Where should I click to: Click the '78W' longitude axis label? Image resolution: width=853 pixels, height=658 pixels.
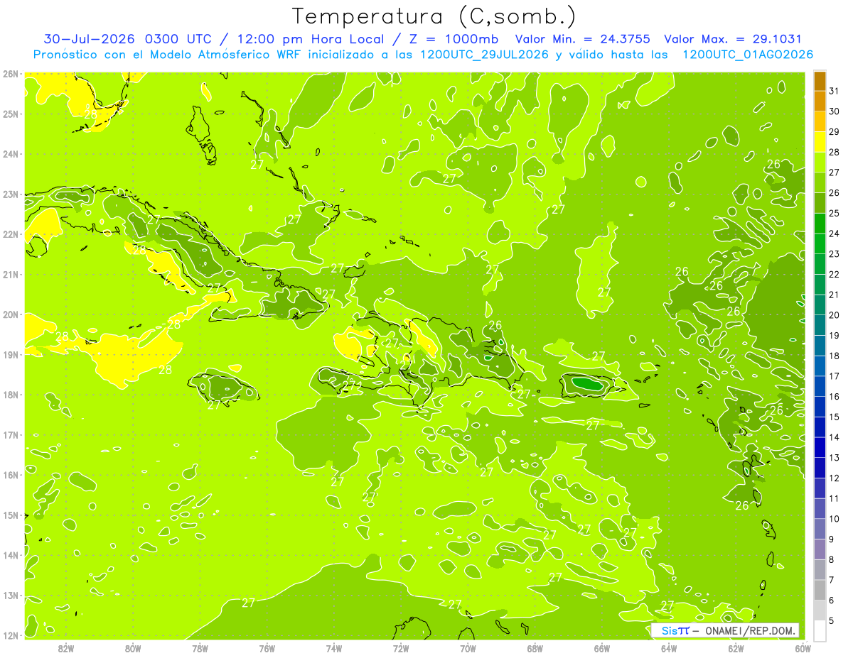pyautogui.click(x=200, y=648)
